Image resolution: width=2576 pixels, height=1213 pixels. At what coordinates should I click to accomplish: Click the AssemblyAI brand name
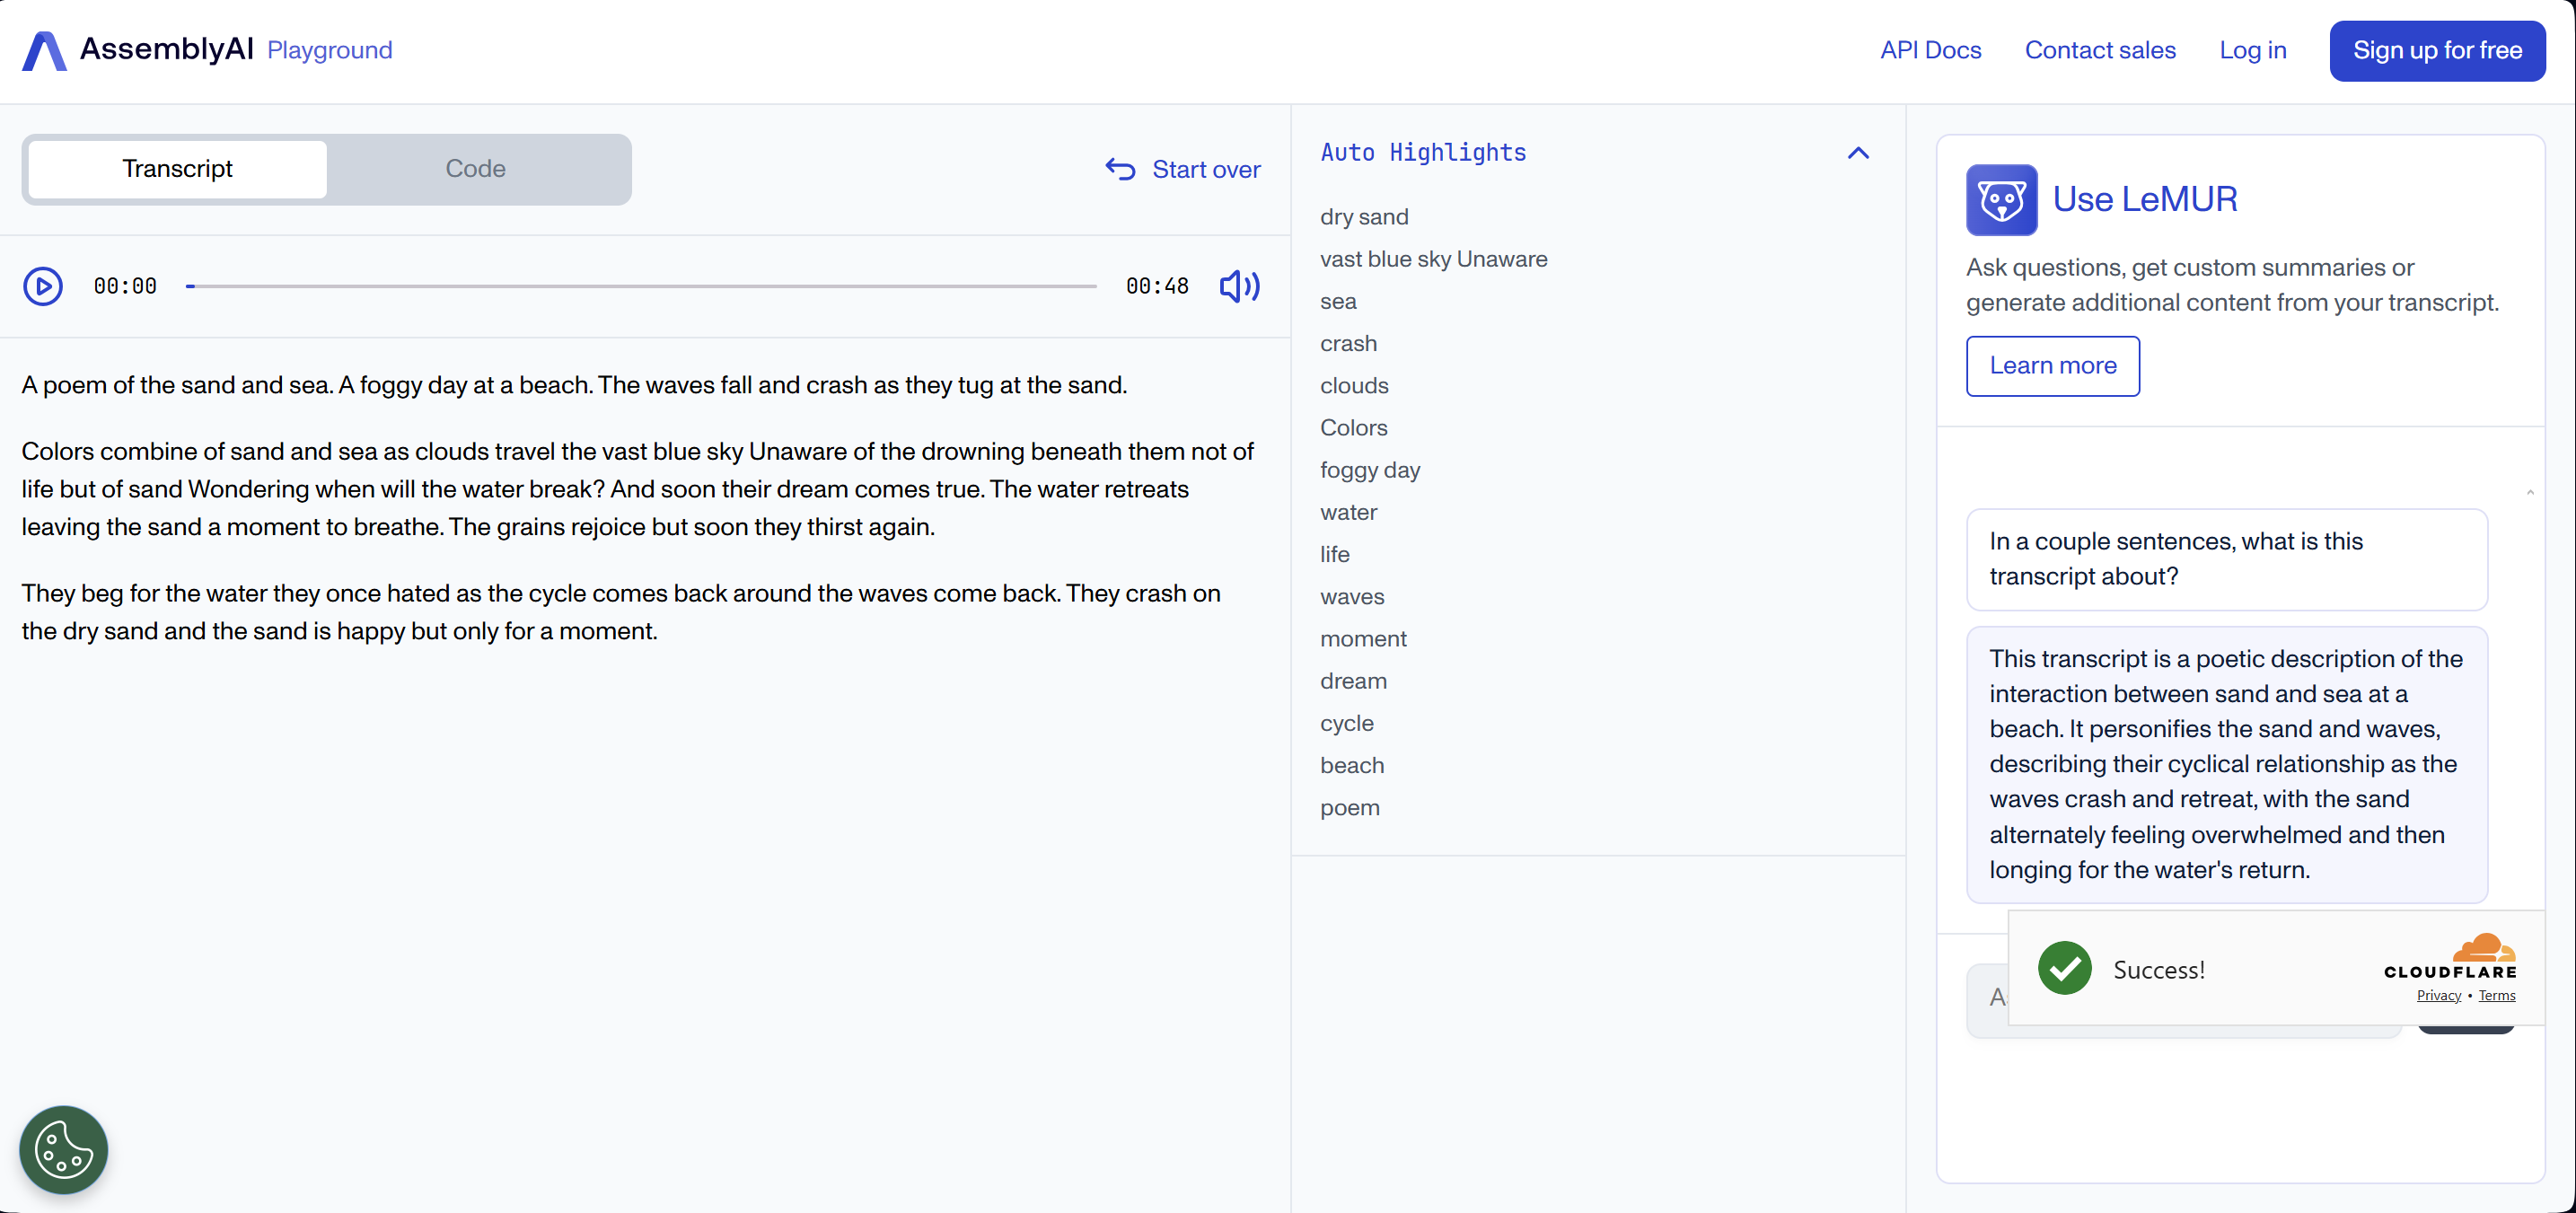pyautogui.click(x=166, y=49)
